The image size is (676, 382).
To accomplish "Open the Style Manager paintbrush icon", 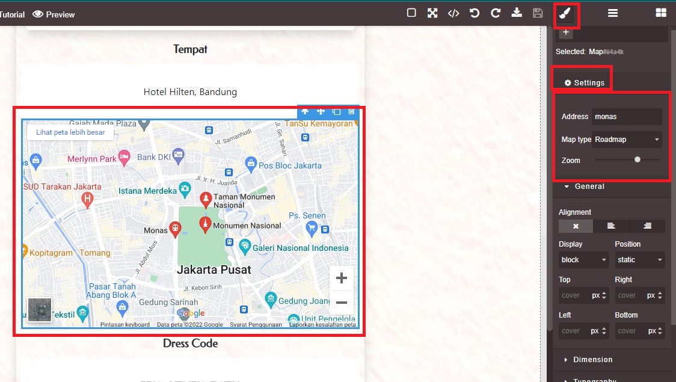I will pyautogui.click(x=566, y=13).
